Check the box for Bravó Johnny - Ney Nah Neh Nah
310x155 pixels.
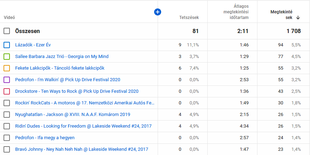(7, 149)
